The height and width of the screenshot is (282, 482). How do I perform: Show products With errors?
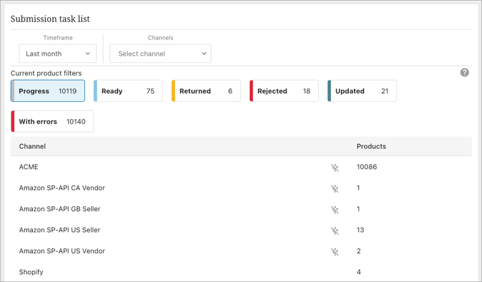(52, 122)
